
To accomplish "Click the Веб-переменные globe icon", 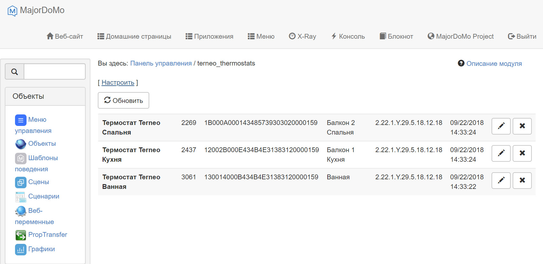I will [x=20, y=211].
